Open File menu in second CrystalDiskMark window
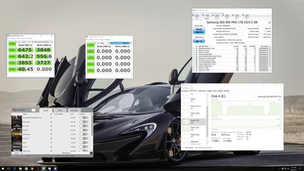 pos(87,39)
